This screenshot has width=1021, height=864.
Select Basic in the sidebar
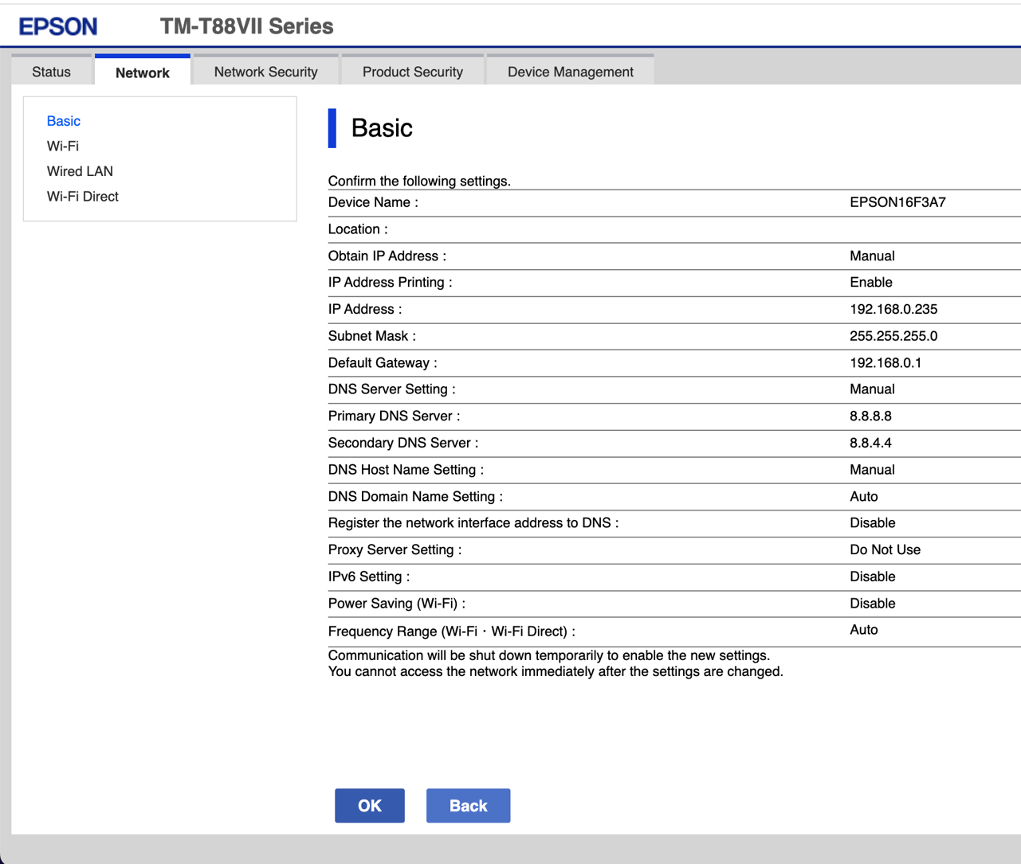coord(63,121)
